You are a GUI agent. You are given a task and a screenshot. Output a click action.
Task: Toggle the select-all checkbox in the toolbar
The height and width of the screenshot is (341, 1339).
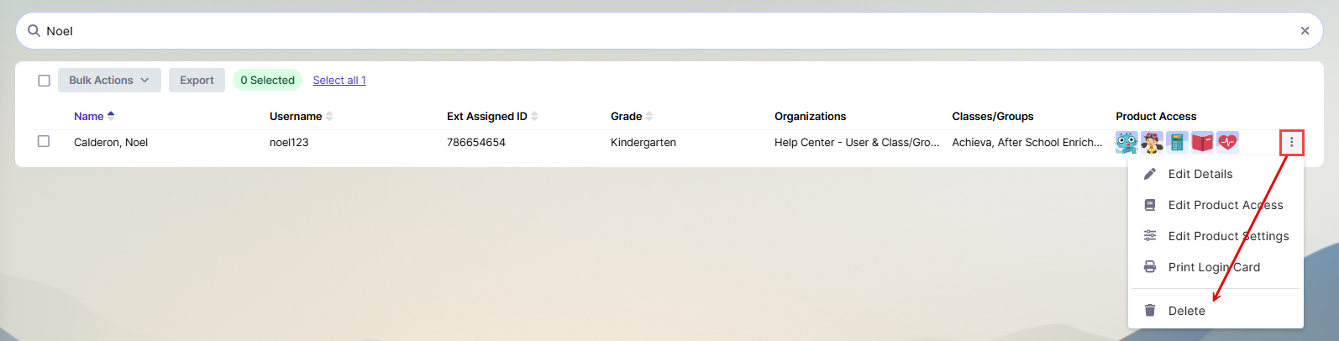tap(44, 81)
